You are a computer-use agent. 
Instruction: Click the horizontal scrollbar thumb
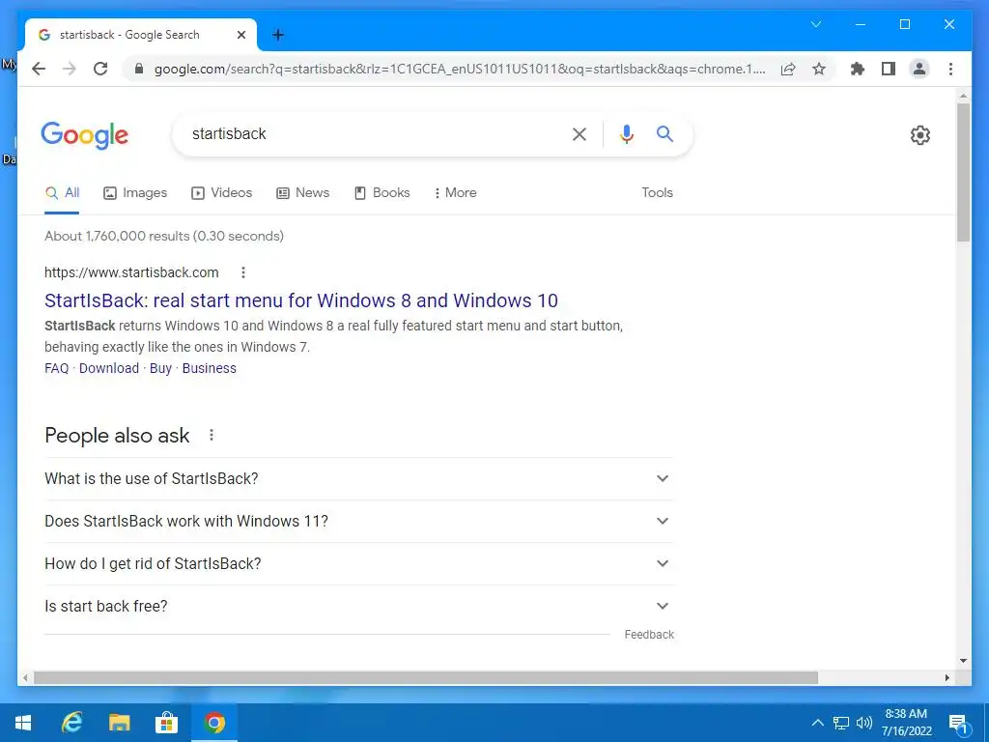click(426, 678)
